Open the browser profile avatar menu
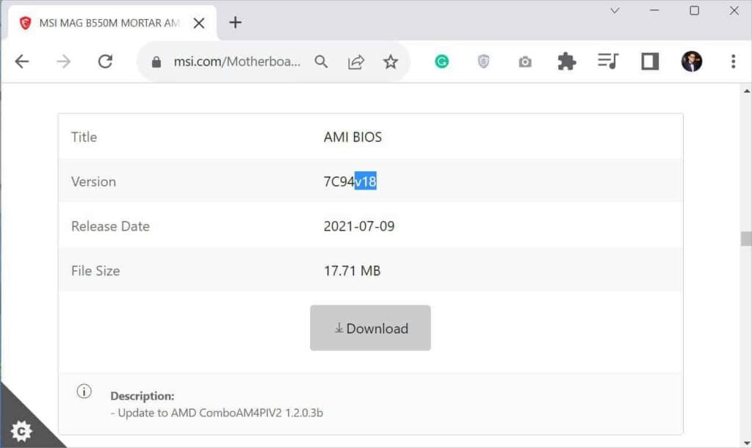Screen dimensions: 752x448 point(691,62)
